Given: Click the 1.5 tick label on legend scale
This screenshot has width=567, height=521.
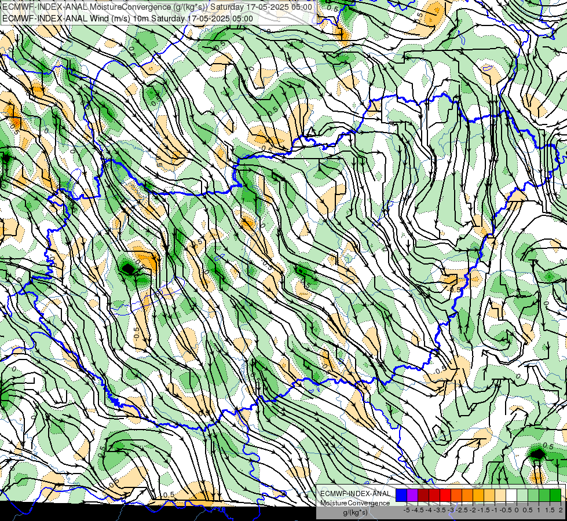Looking at the screenshot, I should tap(550, 510).
